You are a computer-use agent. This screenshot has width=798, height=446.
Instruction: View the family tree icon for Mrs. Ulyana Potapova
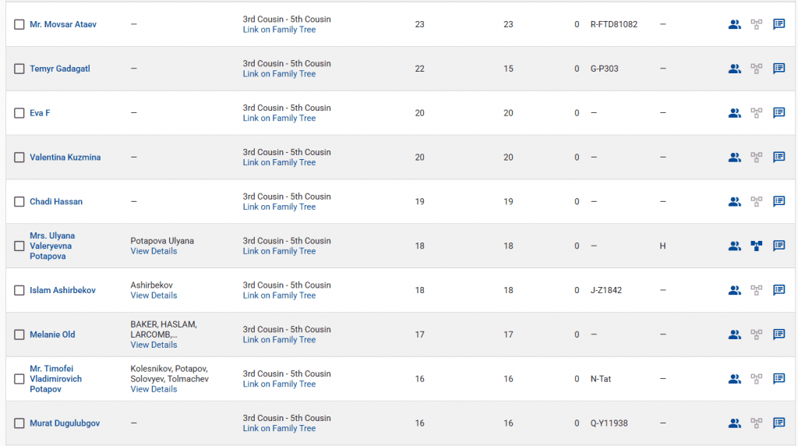point(756,246)
